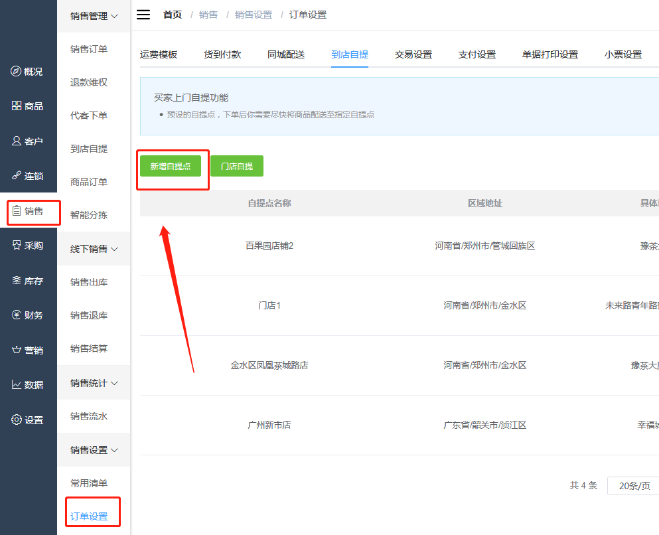Open the 商品 products grid icon

coord(17,106)
